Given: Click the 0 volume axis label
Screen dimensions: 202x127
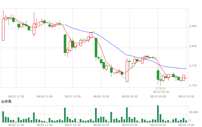Looking at the screenshot, I should (190, 120).
